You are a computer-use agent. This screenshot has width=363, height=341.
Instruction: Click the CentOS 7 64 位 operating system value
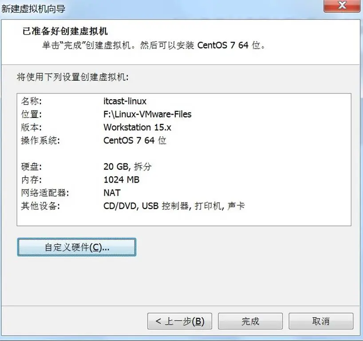(135, 140)
